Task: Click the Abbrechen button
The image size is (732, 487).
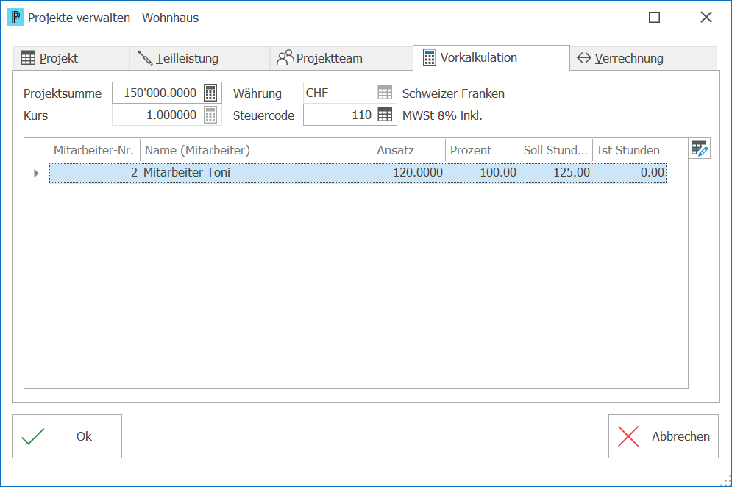Action: [x=664, y=436]
